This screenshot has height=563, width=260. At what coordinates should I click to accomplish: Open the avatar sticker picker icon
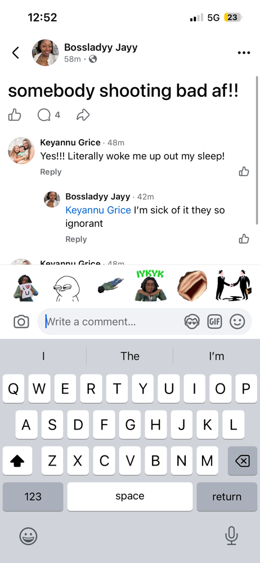click(x=191, y=321)
